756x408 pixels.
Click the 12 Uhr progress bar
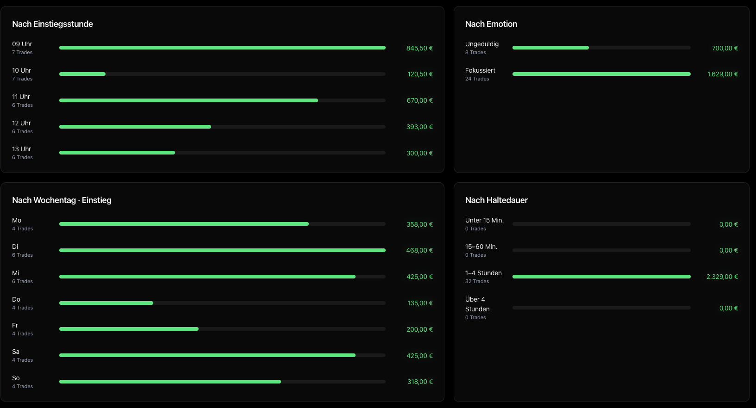point(222,127)
